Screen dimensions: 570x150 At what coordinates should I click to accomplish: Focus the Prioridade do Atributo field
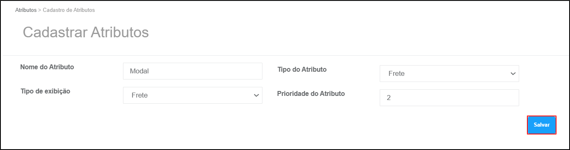click(x=449, y=98)
